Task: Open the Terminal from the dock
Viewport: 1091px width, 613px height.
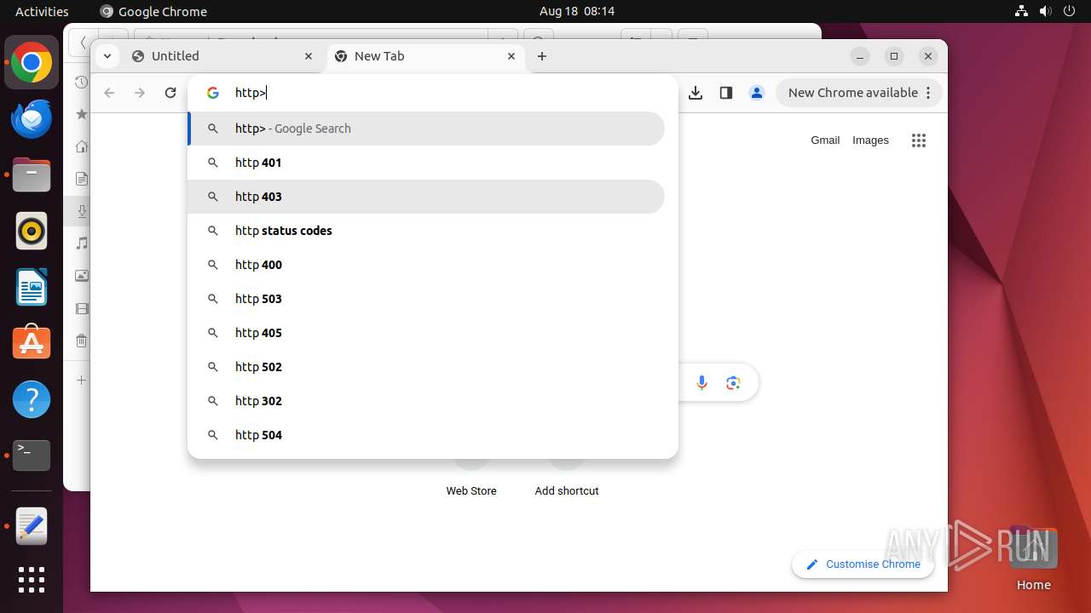Action: pos(32,455)
